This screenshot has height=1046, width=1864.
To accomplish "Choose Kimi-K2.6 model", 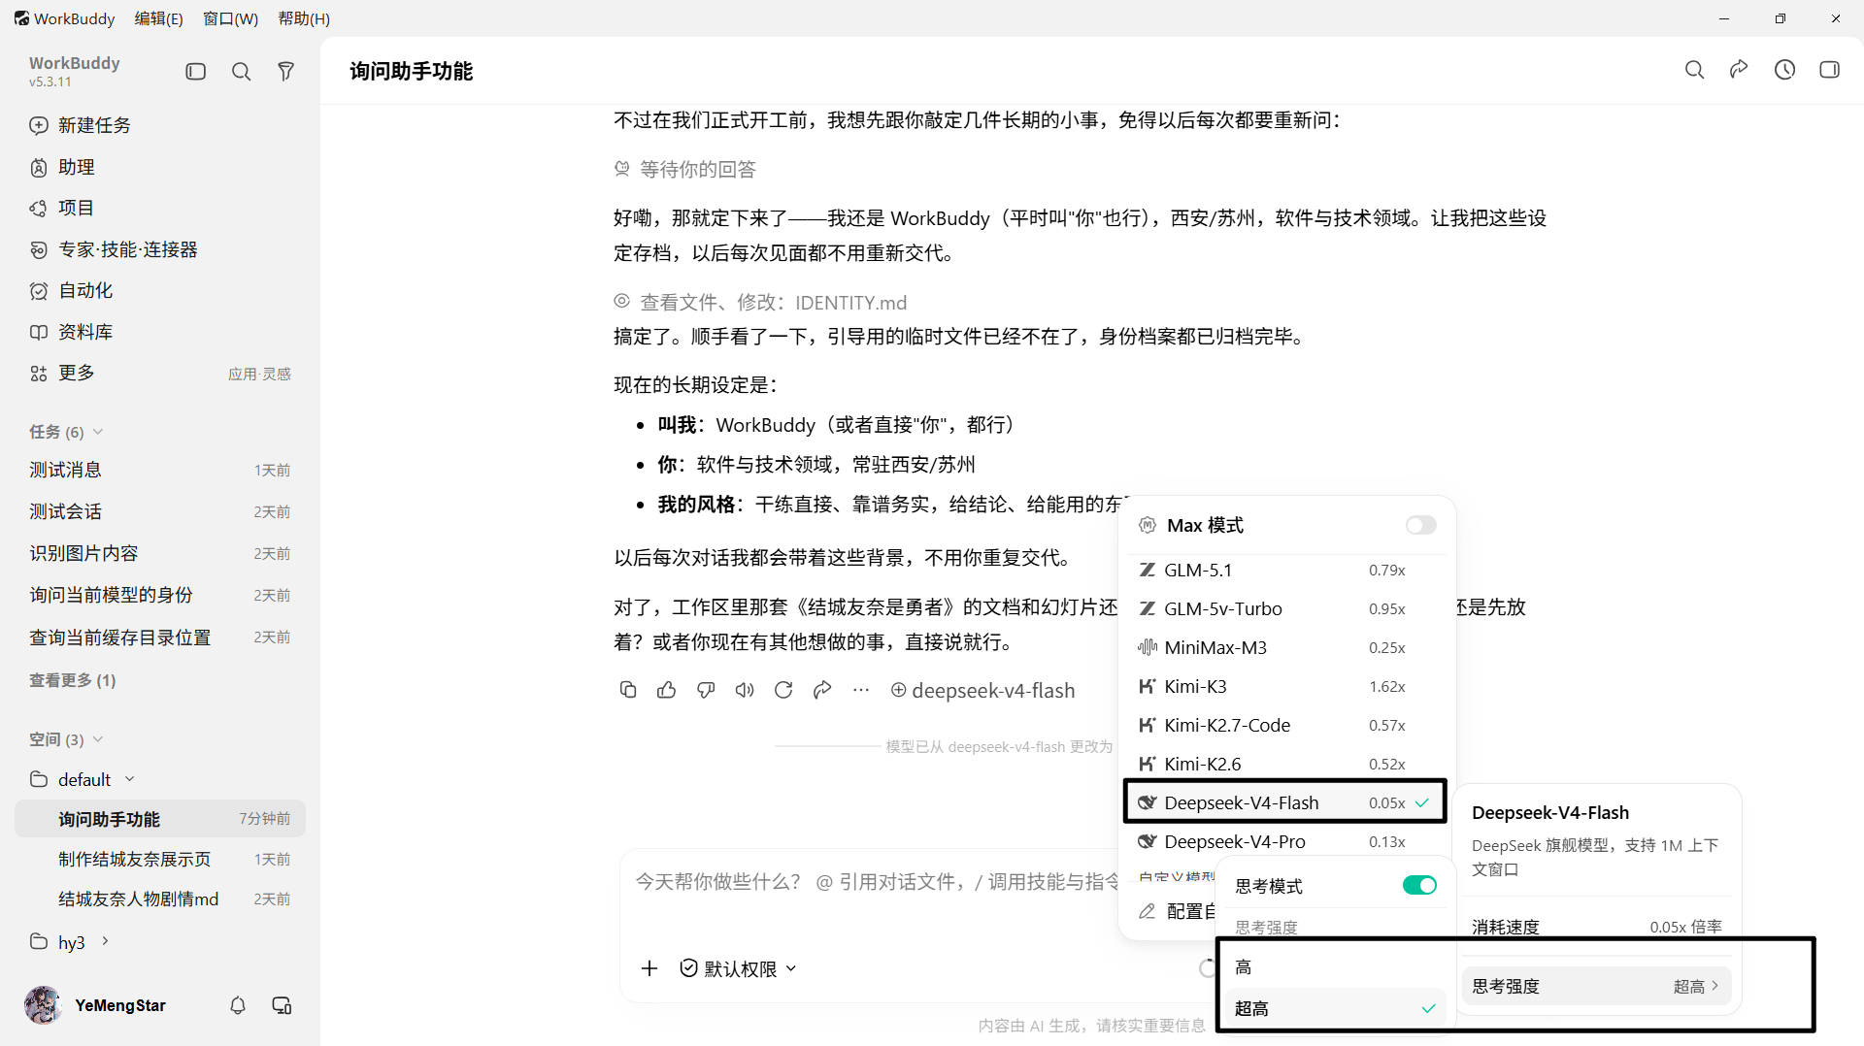I will pyautogui.click(x=1286, y=764).
